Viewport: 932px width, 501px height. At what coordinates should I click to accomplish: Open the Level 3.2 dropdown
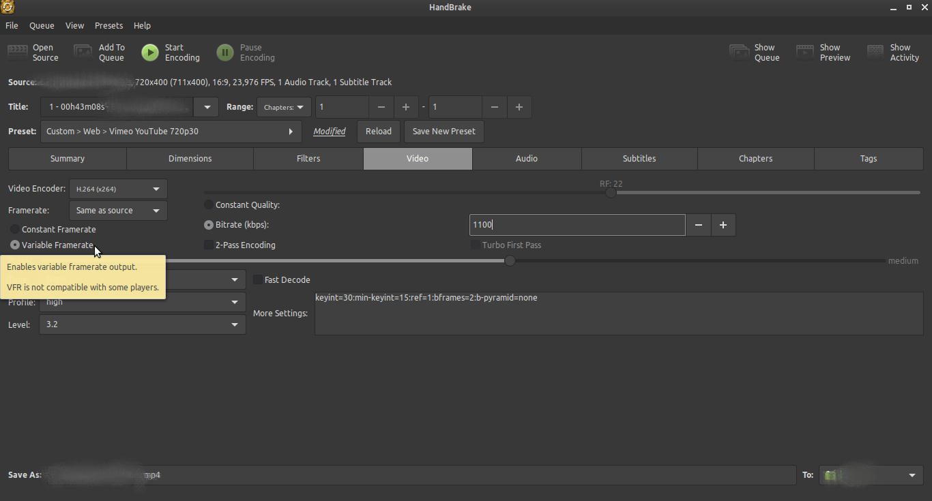pos(142,325)
